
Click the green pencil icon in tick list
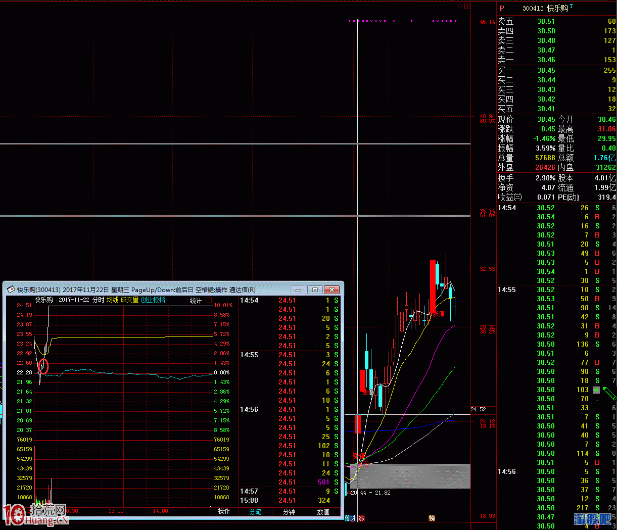(x=609, y=393)
